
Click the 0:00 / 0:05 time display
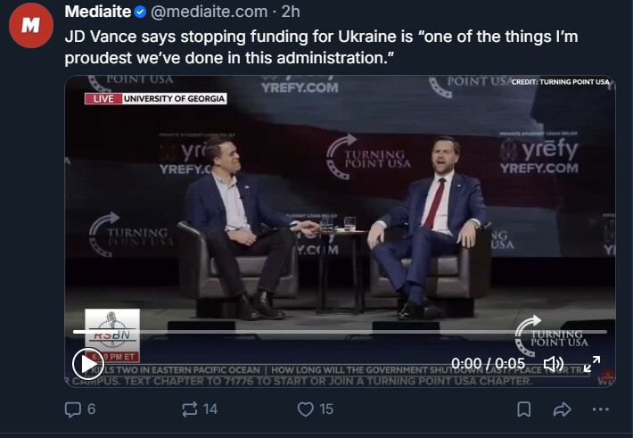coord(489,363)
